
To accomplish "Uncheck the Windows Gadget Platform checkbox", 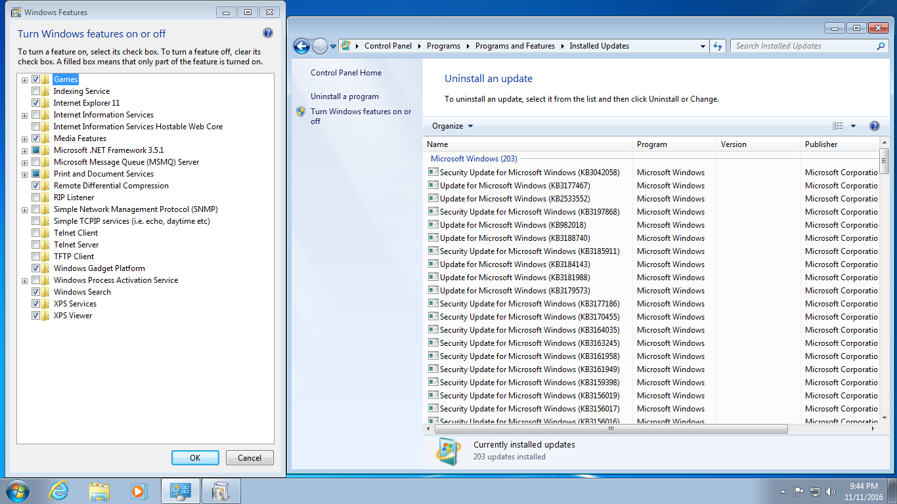I will click(x=35, y=268).
